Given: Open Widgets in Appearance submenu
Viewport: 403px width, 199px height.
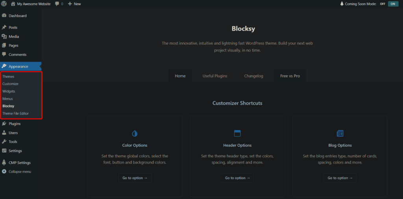Looking at the screenshot, I should 9,91.
